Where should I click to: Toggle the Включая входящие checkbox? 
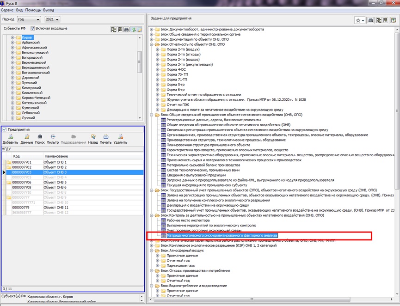(33, 29)
